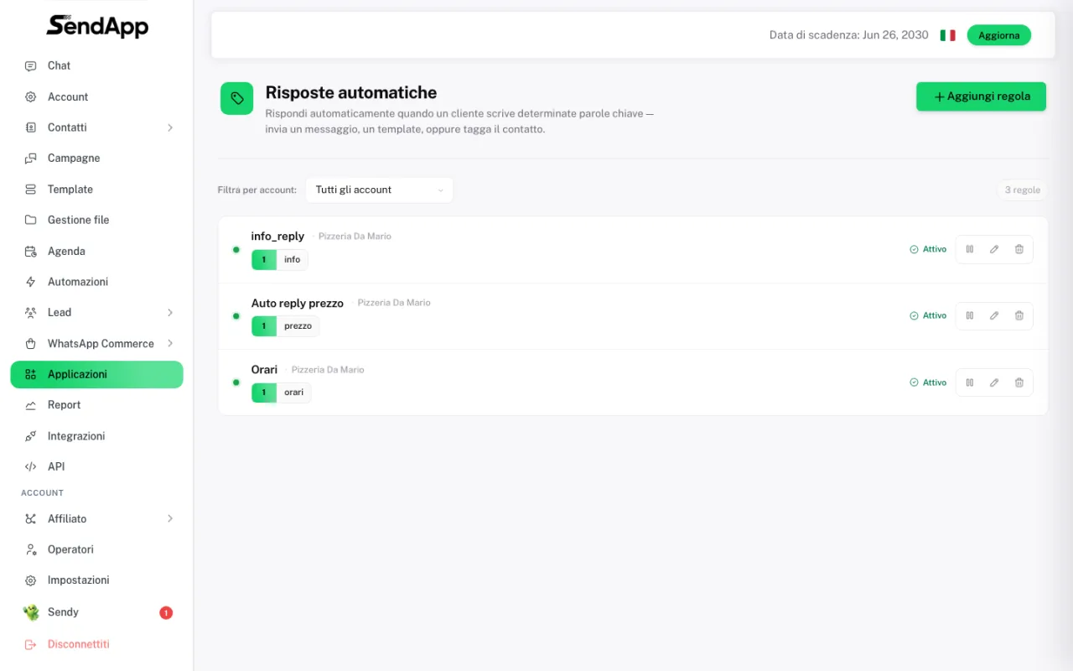Open the Tutti gli account filter dropdown
1073x671 pixels.
pyautogui.click(x=379, y=190)
